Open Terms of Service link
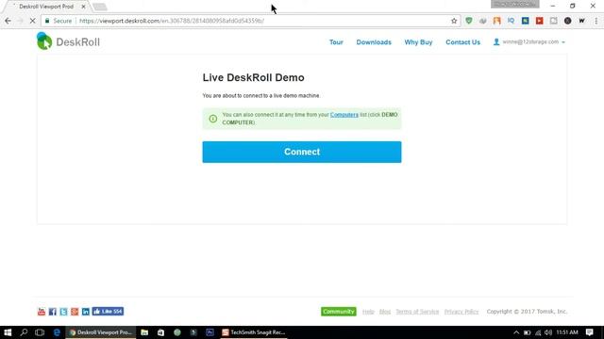The height and width of the screenshot is (339, 604). pyautogui.click(x=417, y=312)
